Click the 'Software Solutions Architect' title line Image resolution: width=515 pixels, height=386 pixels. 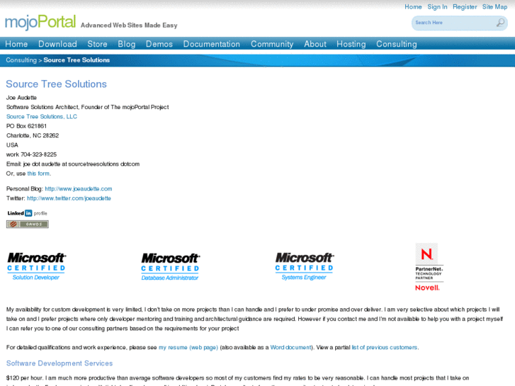coord(87,107)
